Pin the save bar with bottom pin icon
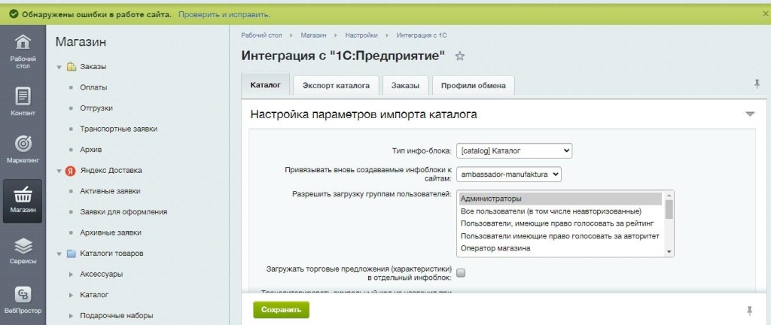771x325 pixels. [749, 310]
